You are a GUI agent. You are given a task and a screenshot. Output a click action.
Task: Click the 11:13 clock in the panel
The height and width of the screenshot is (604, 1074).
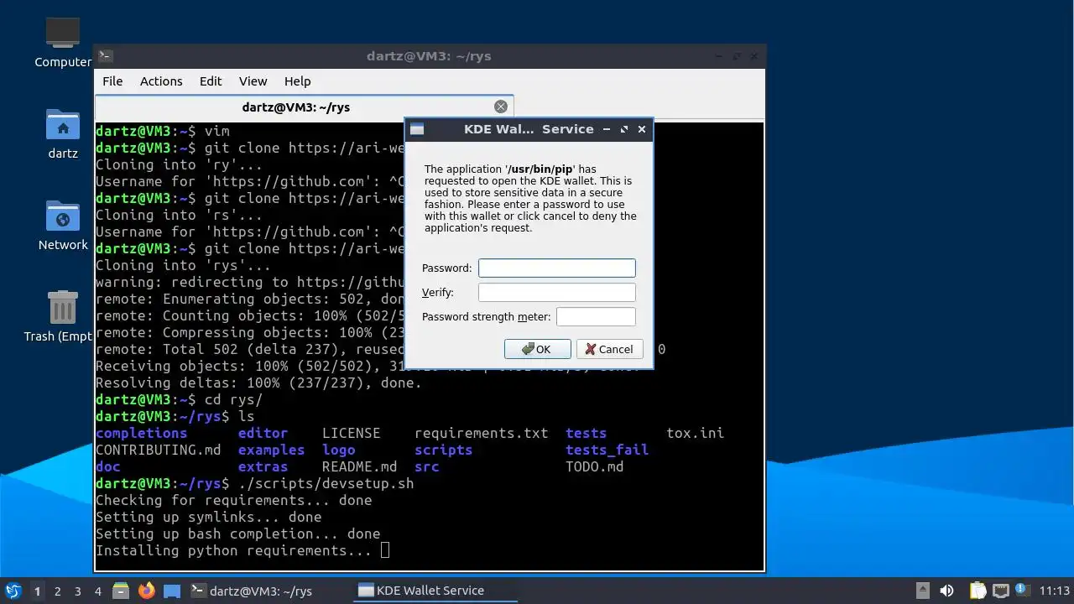(x=1055, y=591)
